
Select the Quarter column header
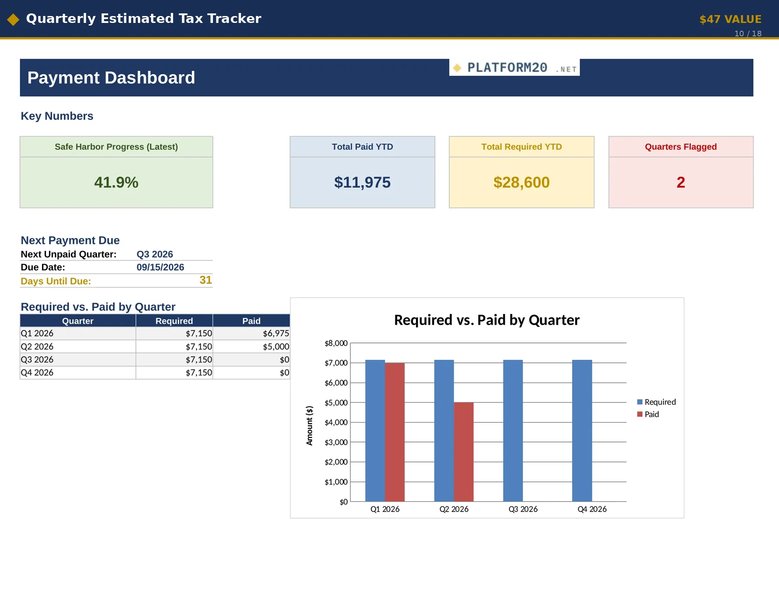click(x=78, y=321)
